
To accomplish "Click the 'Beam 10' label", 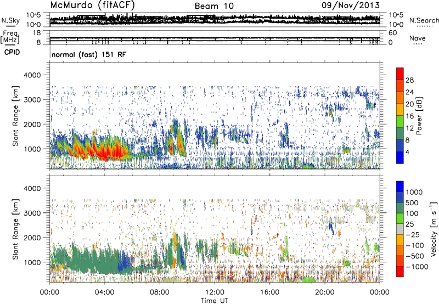I will point(214,6).
